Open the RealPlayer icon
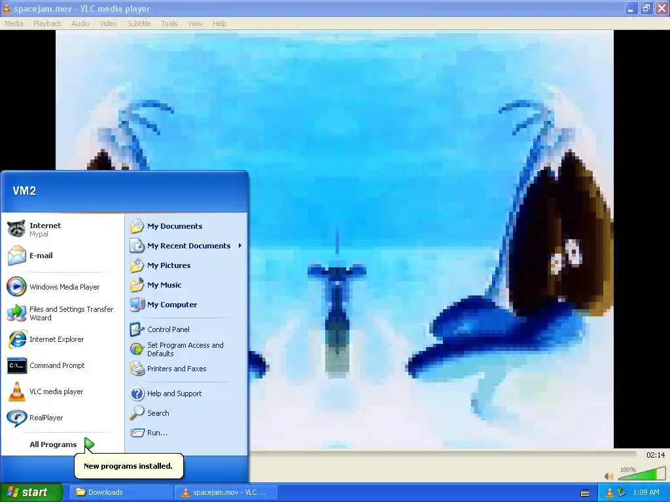The height and width of the screenshot is (502, 670). pos(16,418)
